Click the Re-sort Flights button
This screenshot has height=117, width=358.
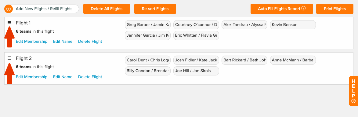click(x=155, y=9)
